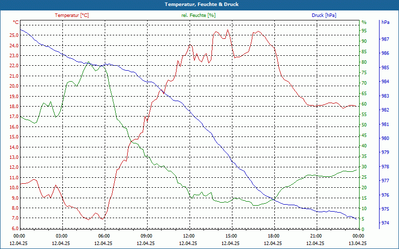
Task: Click the 15:00 time axis label
Action: coord(231,236)
